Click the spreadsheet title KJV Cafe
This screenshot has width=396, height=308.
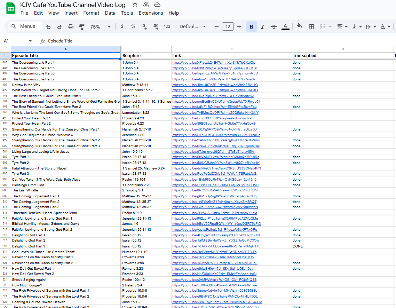[73, 5]
